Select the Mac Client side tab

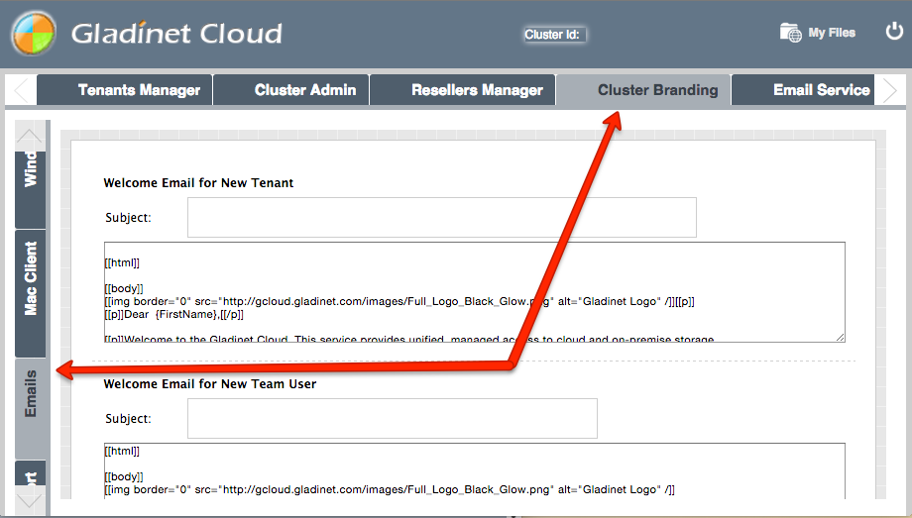pos(31,293)
